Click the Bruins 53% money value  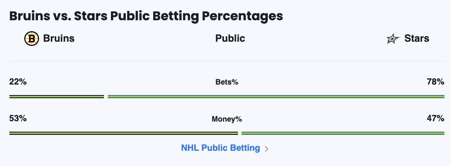pos(18,118)
